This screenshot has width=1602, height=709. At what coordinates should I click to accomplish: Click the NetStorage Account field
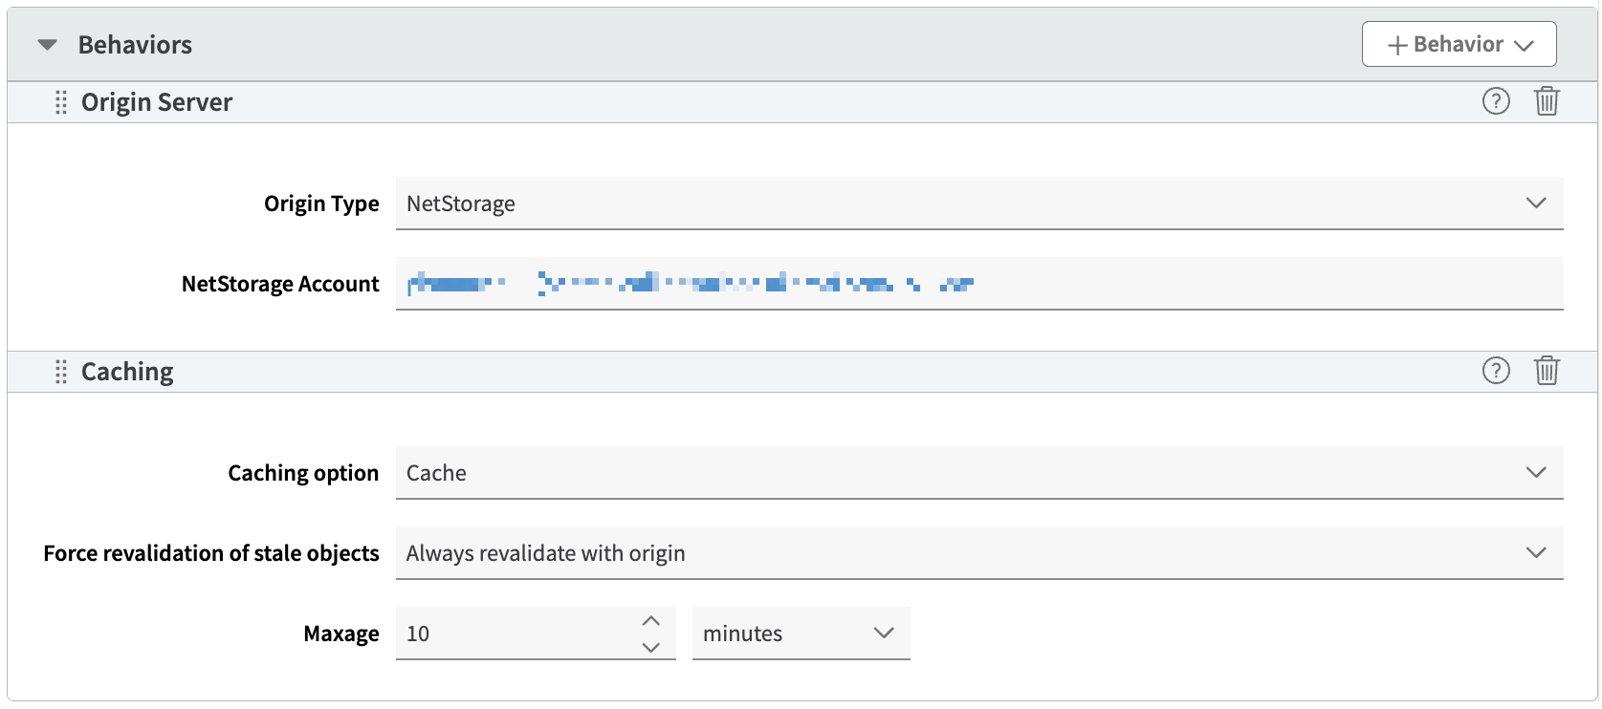[x=978, y=284]
